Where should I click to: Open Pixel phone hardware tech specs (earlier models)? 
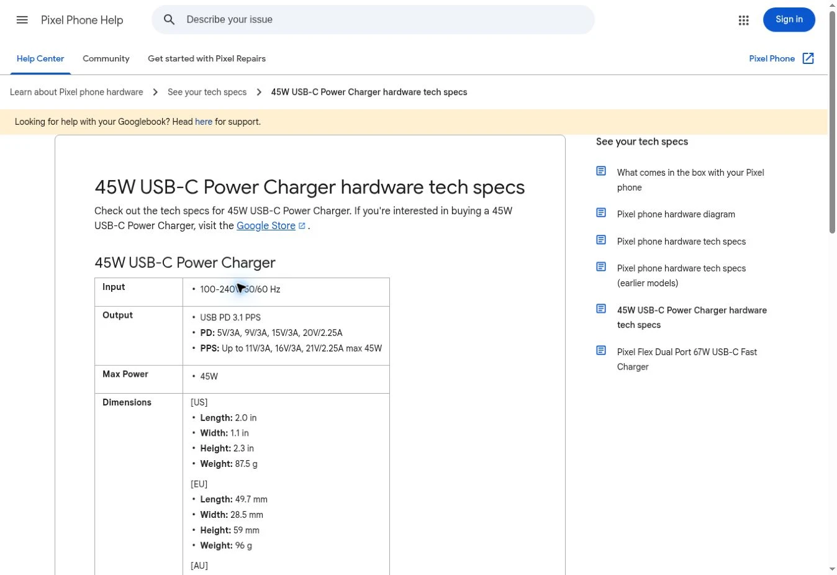tap(681, 276)
